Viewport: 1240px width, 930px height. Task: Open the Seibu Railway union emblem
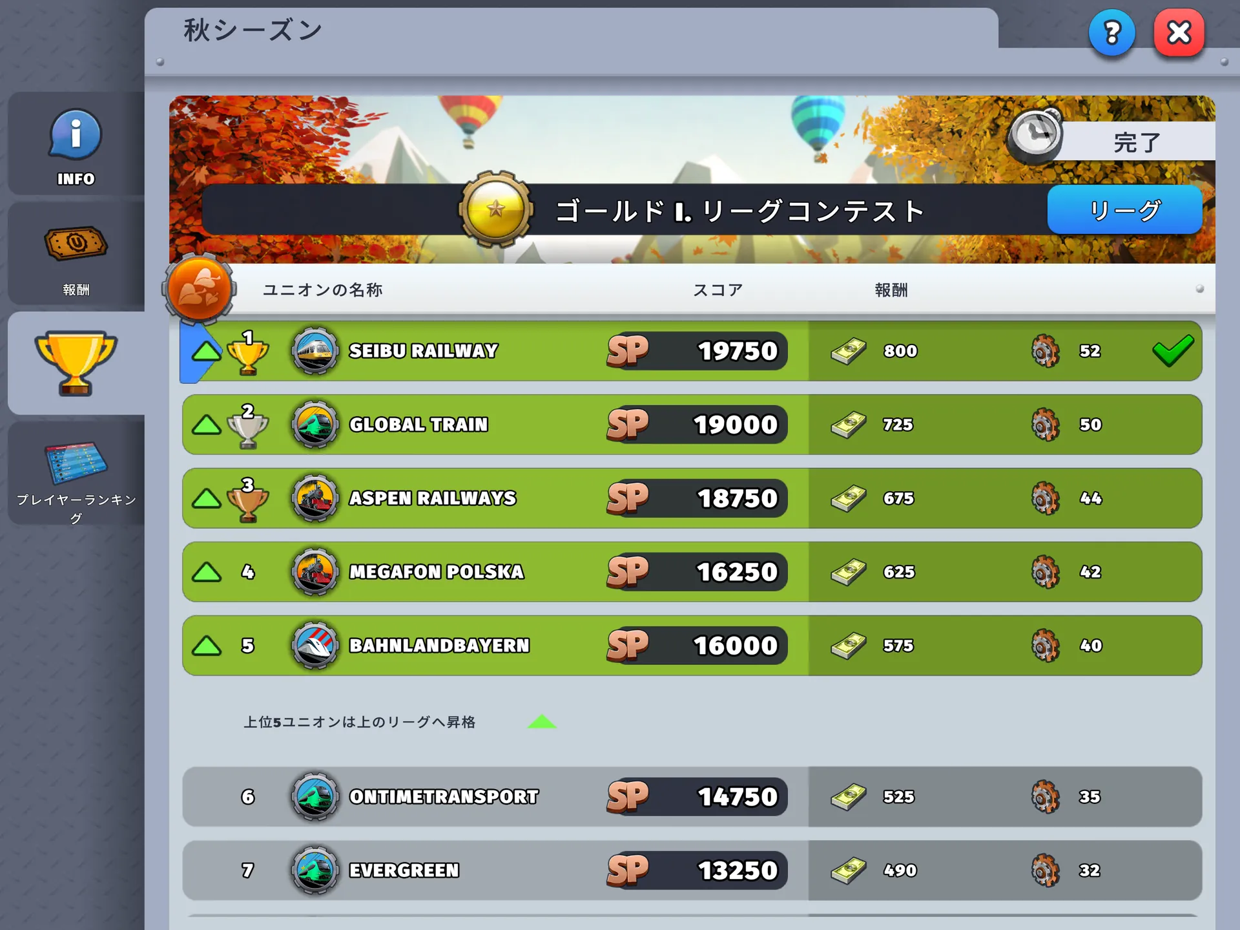tap(315, 351)
